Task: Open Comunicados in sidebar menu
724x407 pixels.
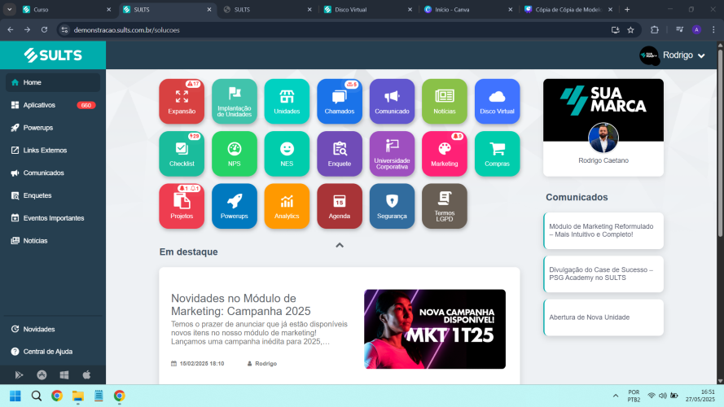Action: [53, 173]
